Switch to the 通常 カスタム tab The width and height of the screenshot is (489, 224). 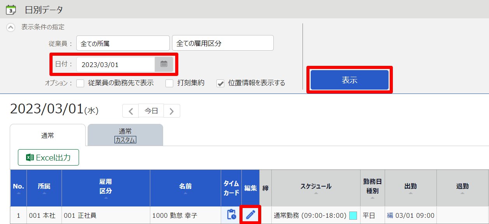tap(125, 135)
